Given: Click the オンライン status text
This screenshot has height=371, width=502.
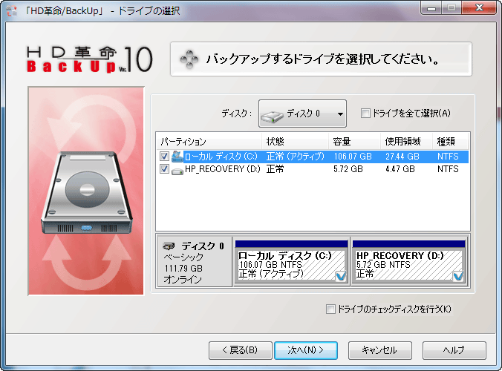Looking at the screenshot, I should [183, 280].
